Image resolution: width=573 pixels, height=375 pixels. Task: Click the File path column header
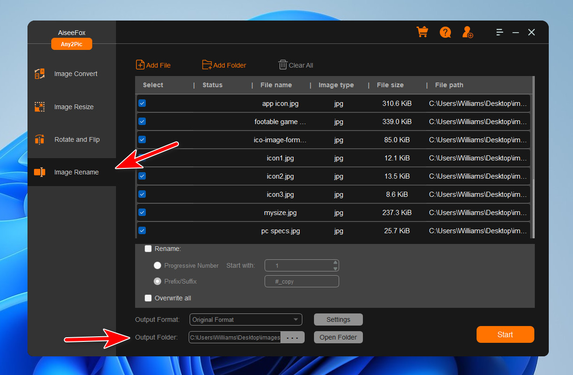coord(449,85)
